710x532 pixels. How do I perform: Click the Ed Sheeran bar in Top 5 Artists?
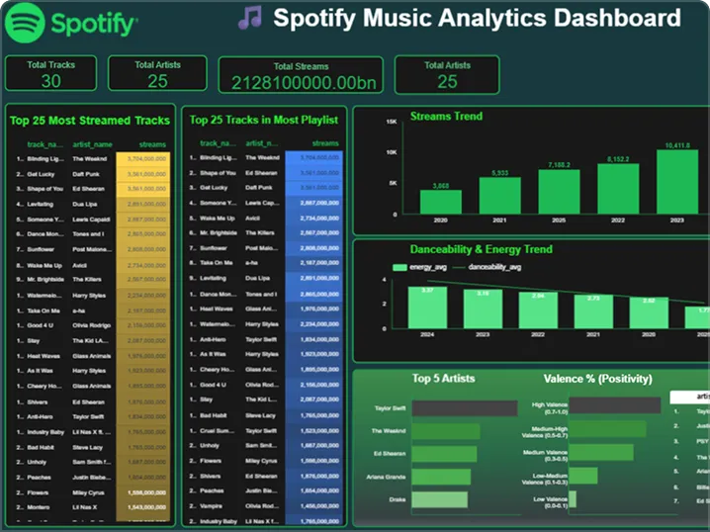click(x=444, y=454)
